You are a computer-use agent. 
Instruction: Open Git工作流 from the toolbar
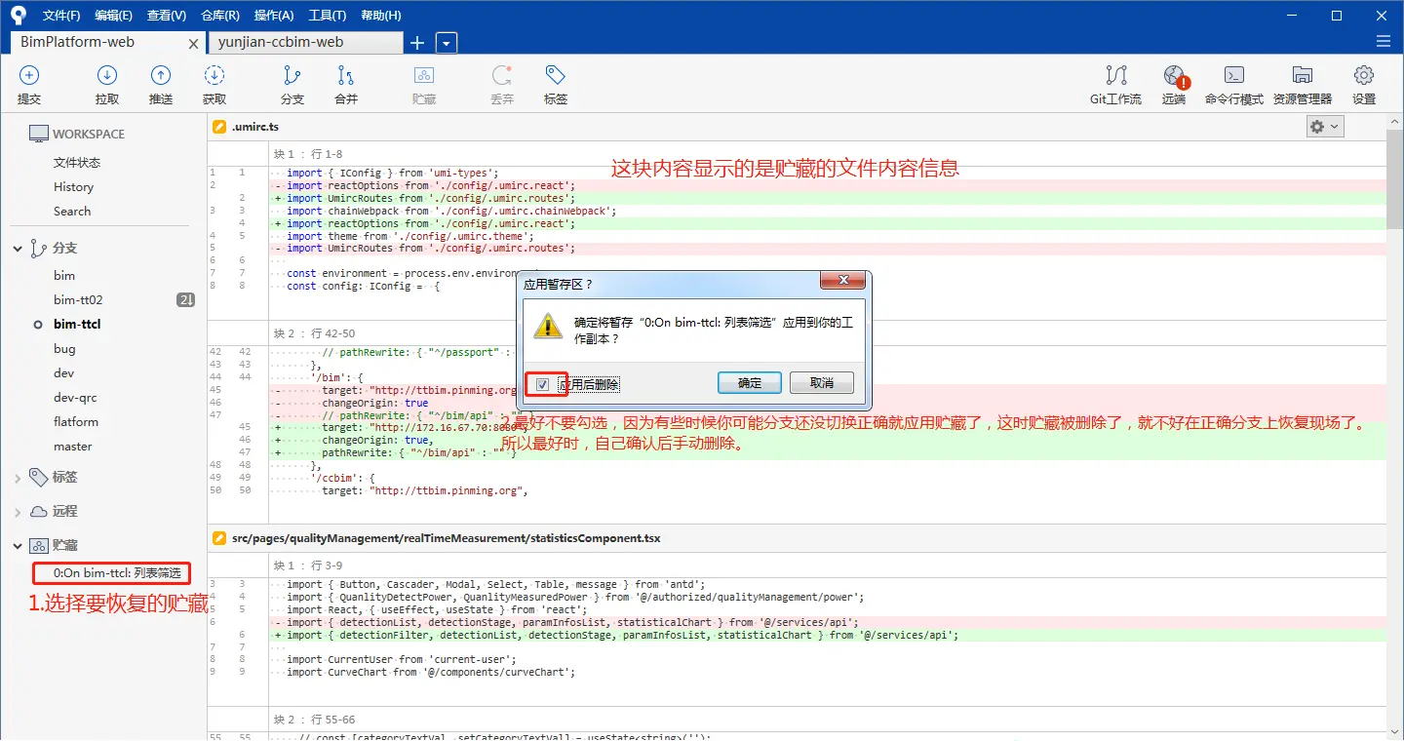pos(1115,85)
